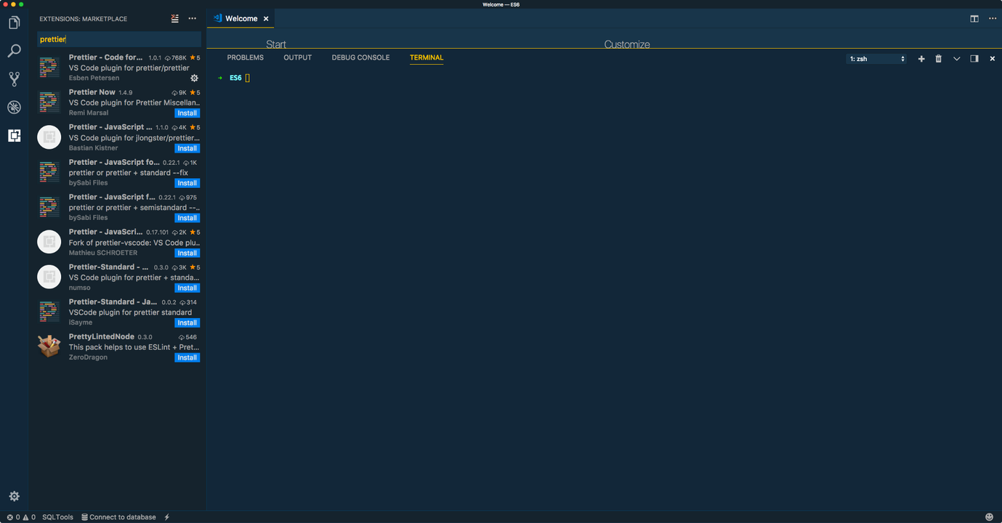Open the Explorer view in activity bar

(x=14, y=23)
